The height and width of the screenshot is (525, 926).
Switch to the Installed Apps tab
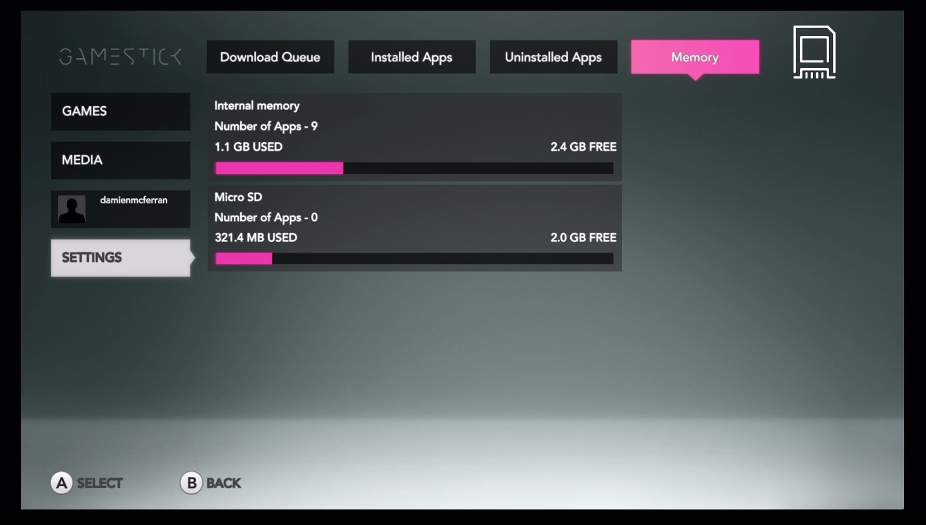tap(411, 57)
